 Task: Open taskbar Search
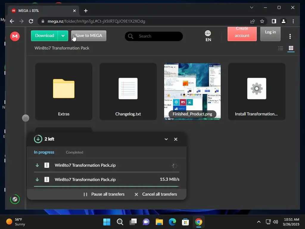coord(120,222)
